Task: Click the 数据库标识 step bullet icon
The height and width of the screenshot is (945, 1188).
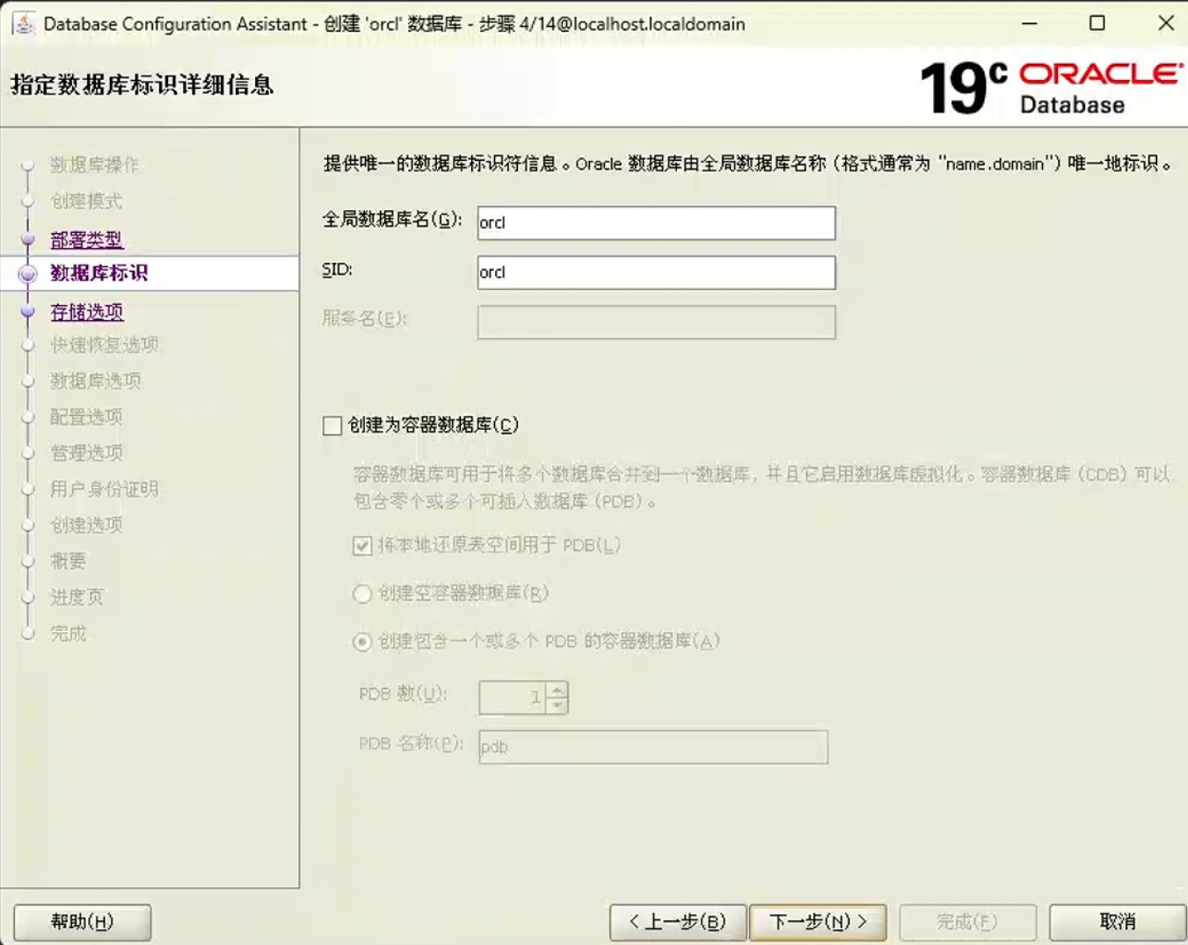Action: pyautogui.click(x=28, y=274)
